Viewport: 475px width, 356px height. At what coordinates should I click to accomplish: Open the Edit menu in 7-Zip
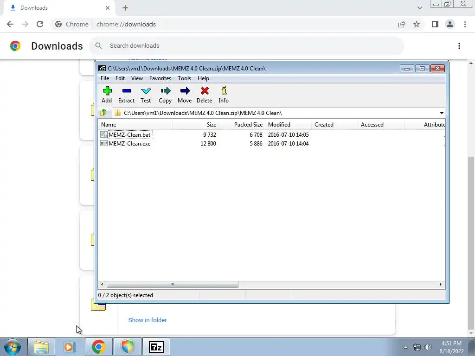point(120,78)
